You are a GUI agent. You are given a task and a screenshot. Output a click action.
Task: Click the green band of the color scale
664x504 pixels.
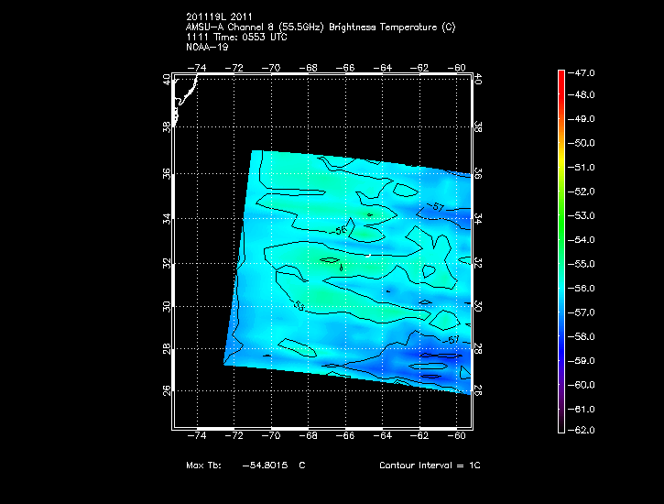(x=561, y=215)
